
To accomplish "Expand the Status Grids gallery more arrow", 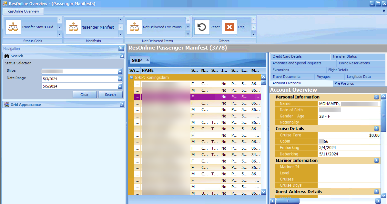I will point(59,34).
